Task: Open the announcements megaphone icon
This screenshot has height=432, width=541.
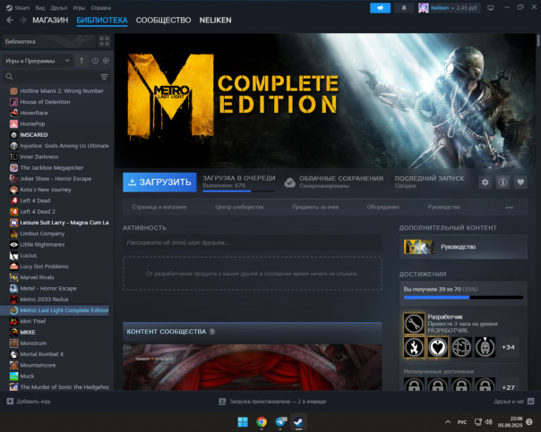Action: pyautogui.click(x=380, y=7)
